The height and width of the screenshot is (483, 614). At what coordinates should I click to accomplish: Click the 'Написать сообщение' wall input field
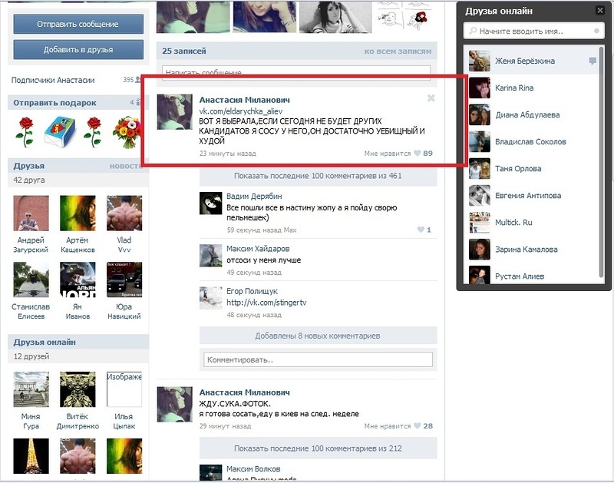(x=296, y=72)
